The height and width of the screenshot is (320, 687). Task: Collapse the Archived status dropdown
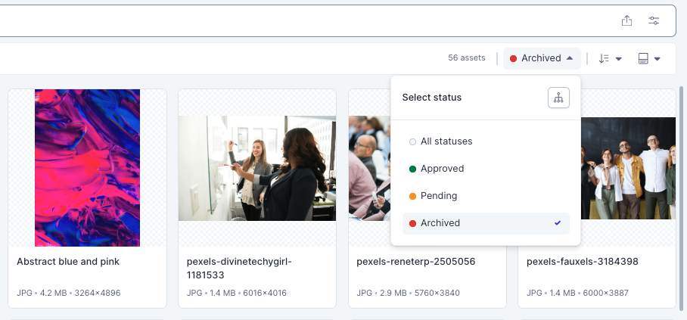542,58
